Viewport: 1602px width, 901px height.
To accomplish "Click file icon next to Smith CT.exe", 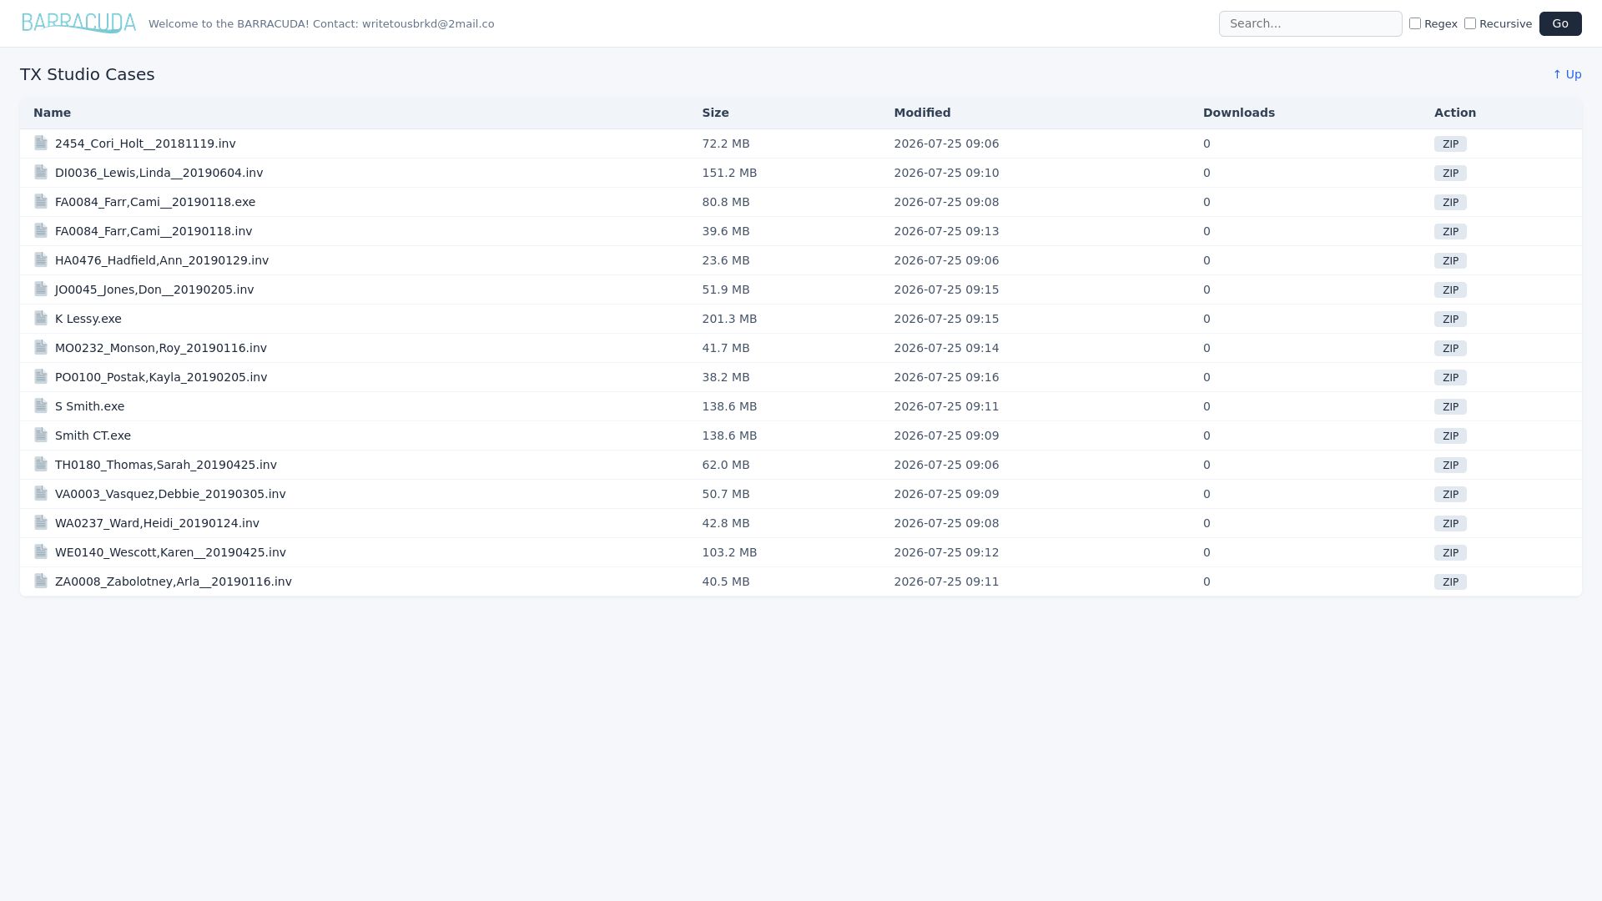I will point(41,435).
